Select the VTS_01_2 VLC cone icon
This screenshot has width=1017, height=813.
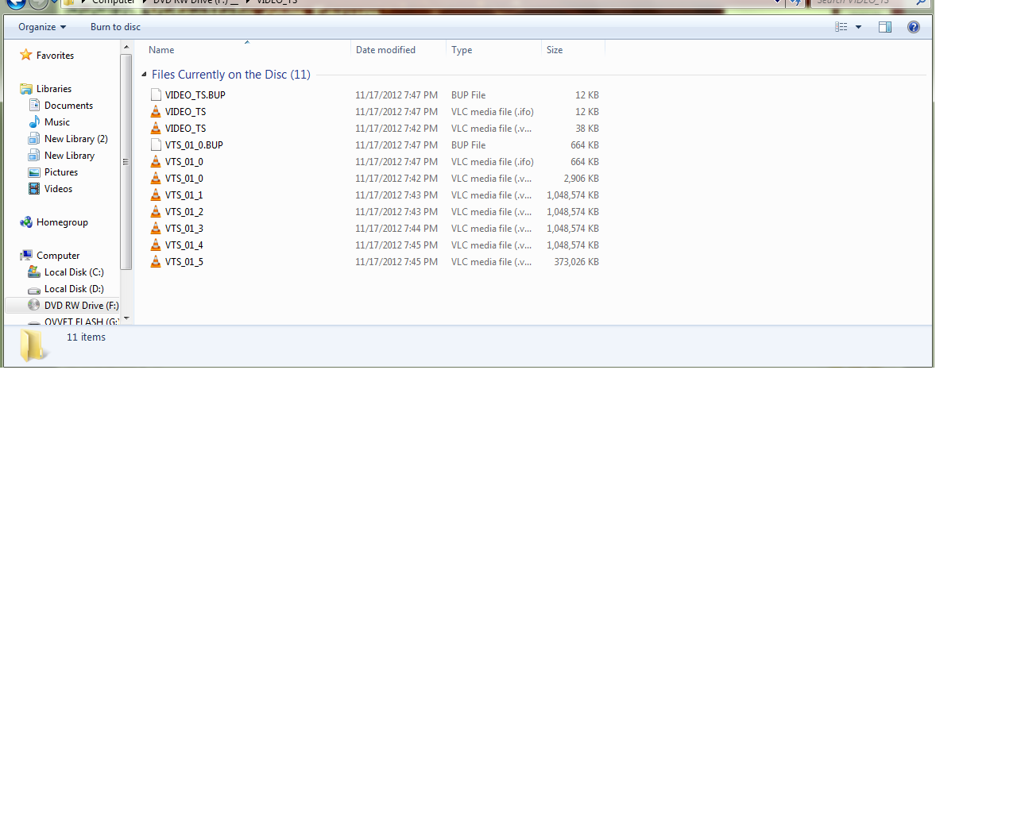(156, 212)
